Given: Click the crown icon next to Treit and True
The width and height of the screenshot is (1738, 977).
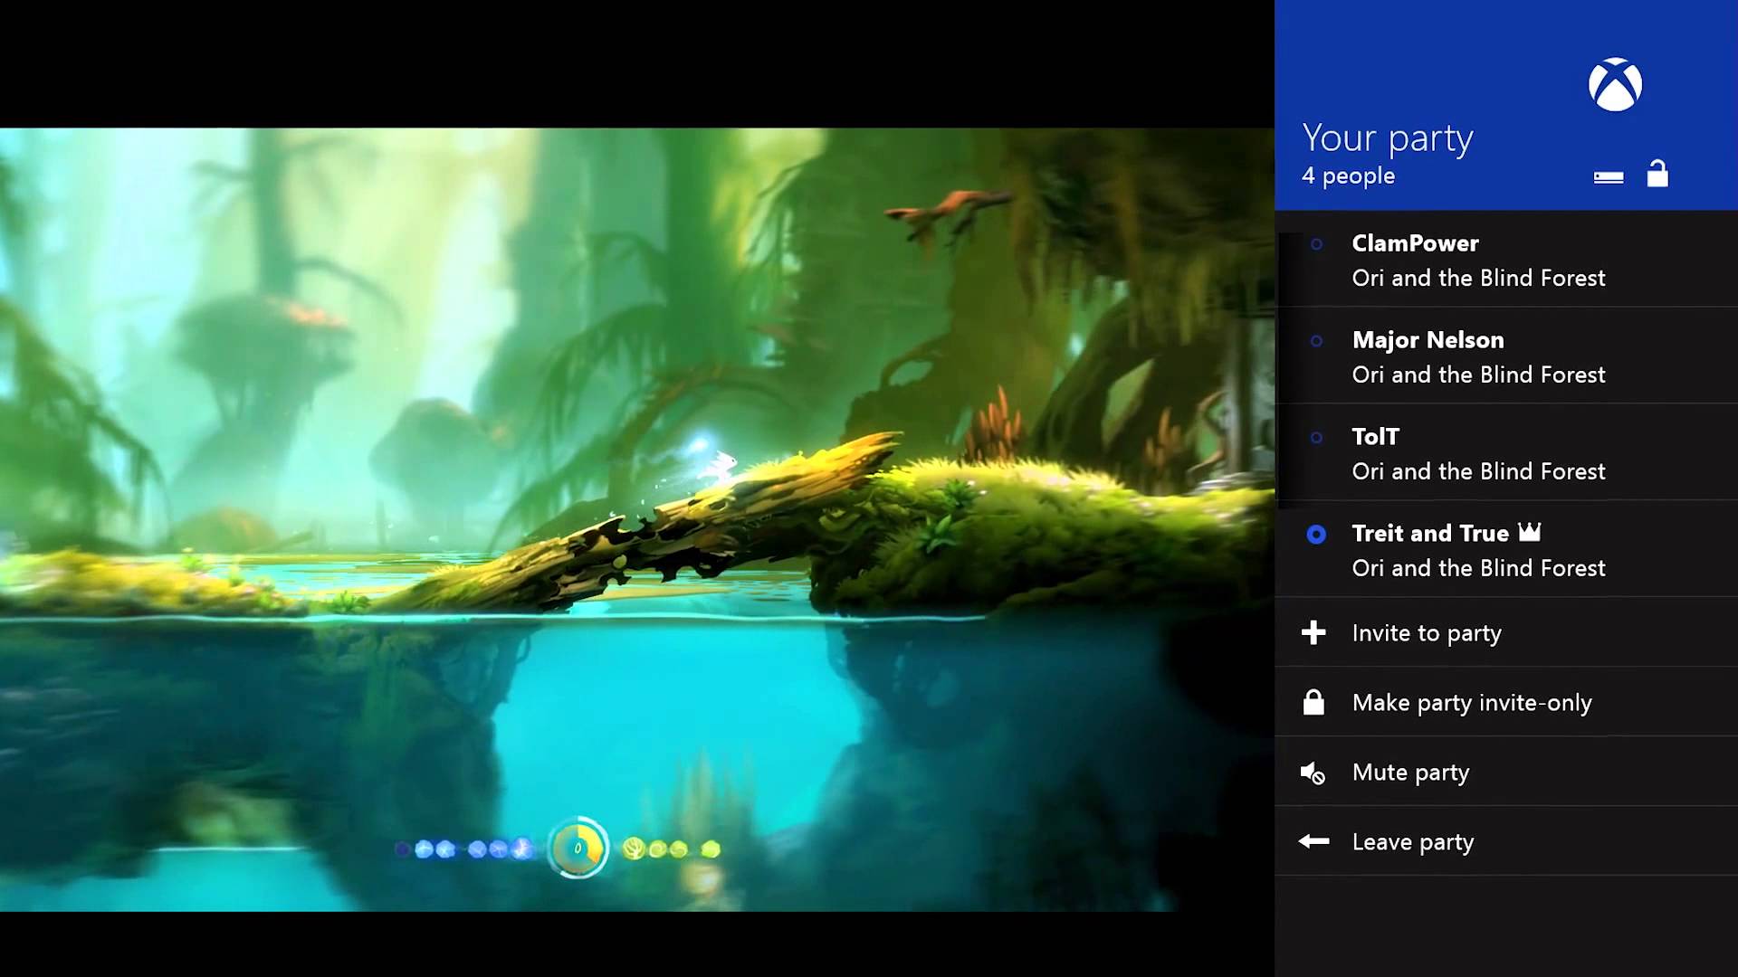Looking at the screenshot, I should pos(1529,532).
